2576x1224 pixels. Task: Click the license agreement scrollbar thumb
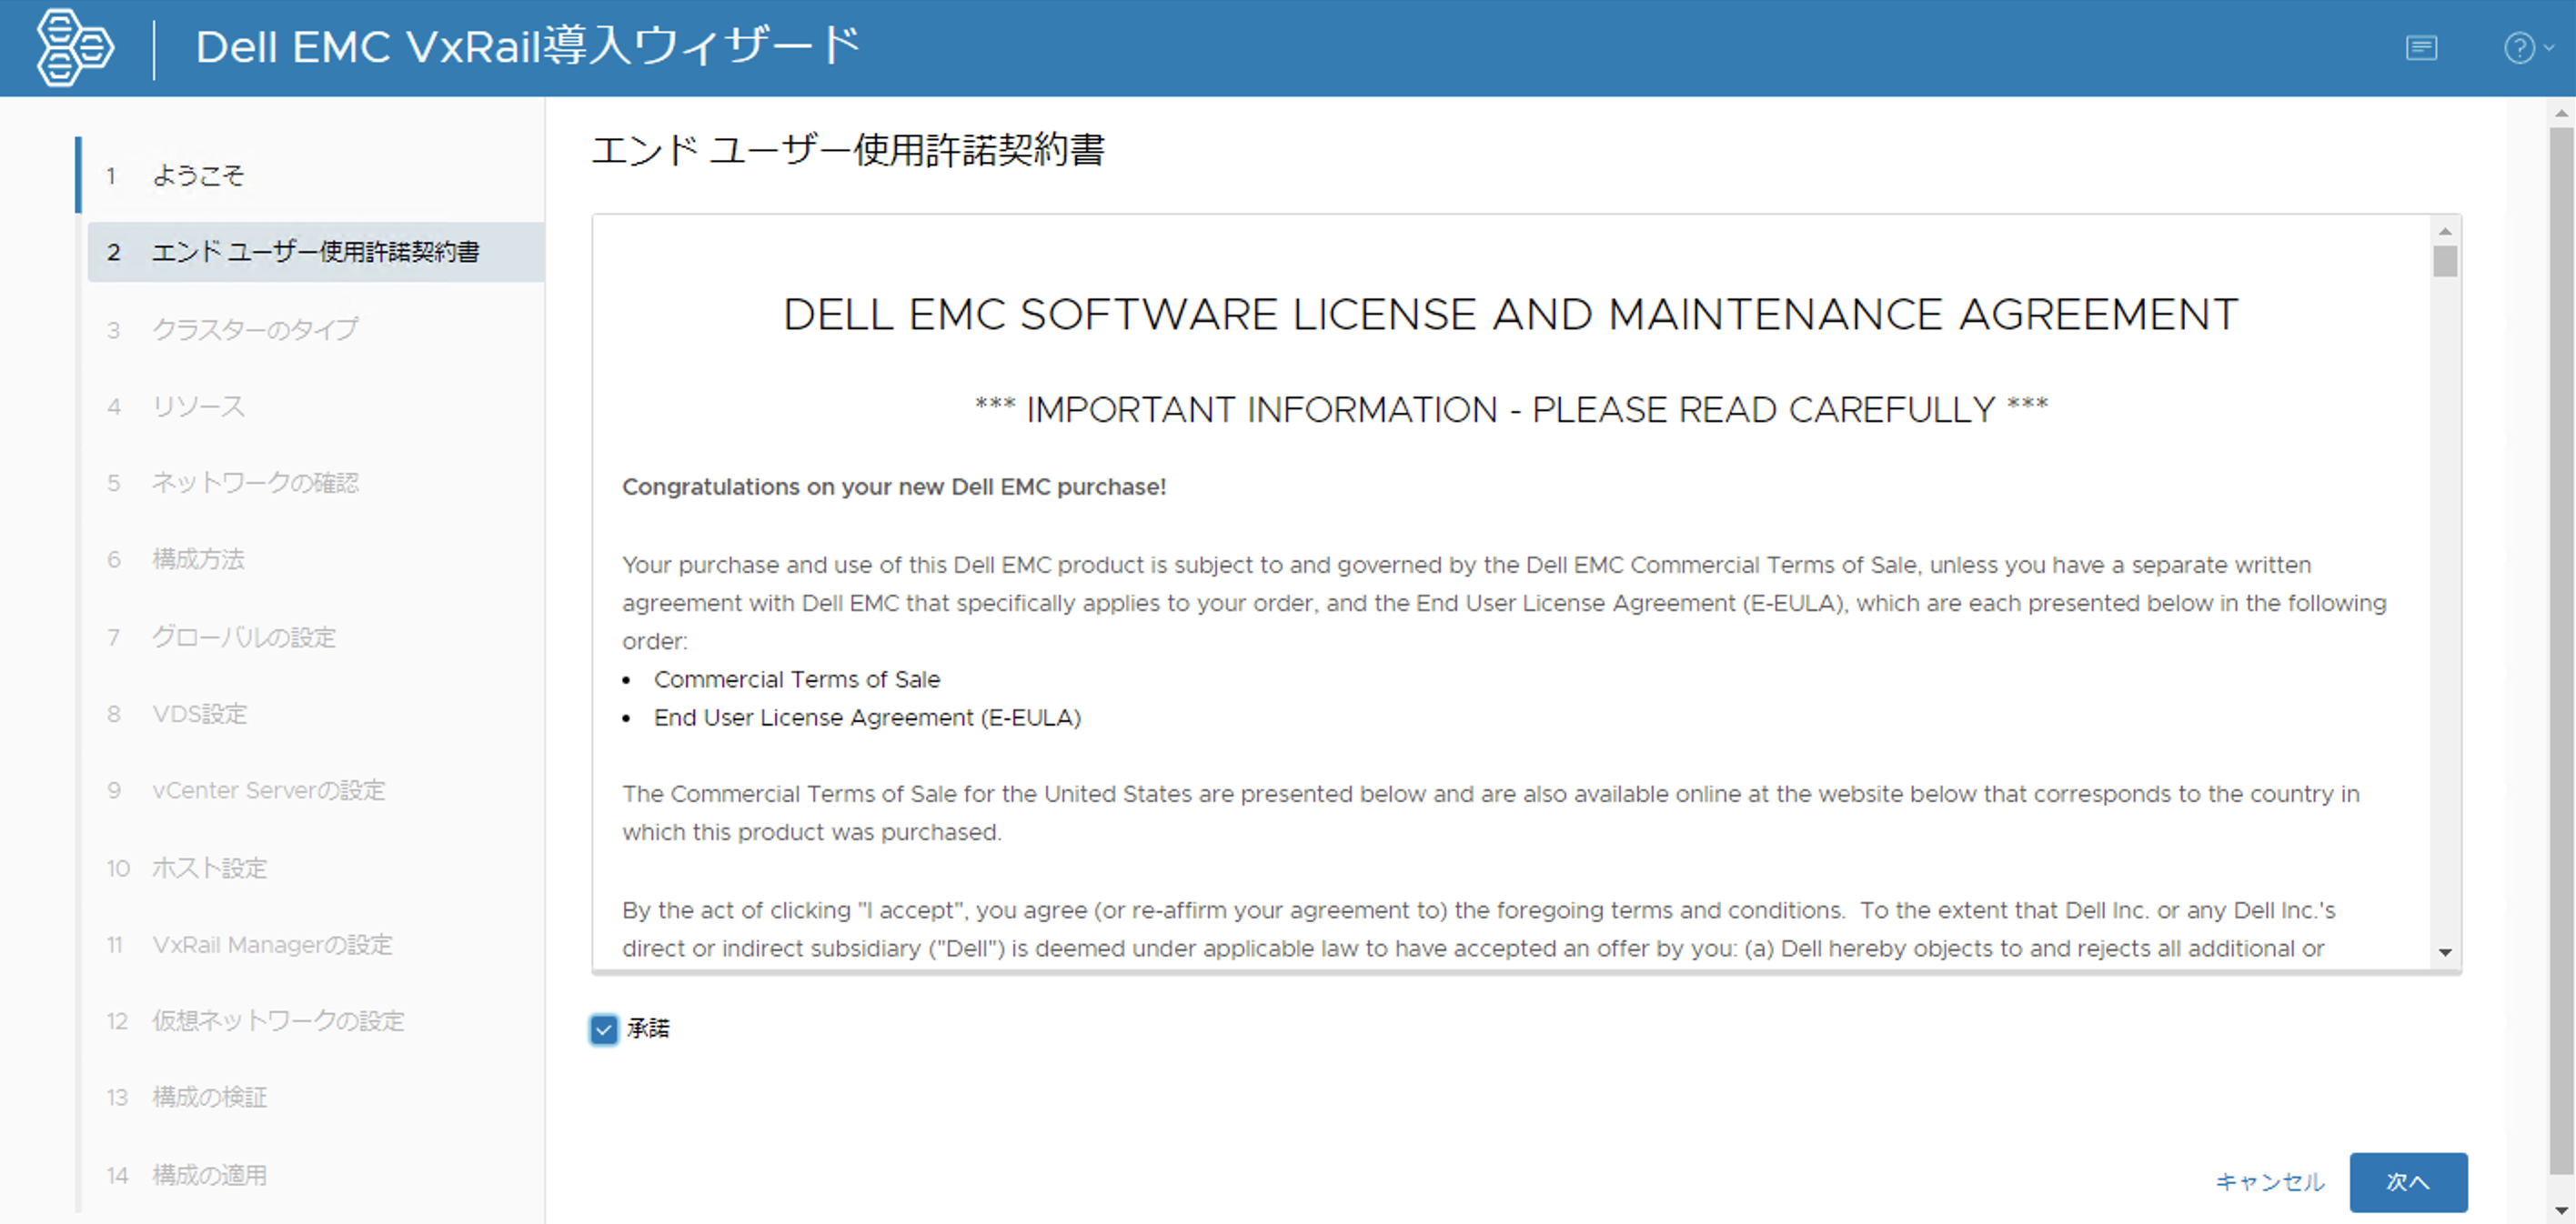click(2445, 261)
